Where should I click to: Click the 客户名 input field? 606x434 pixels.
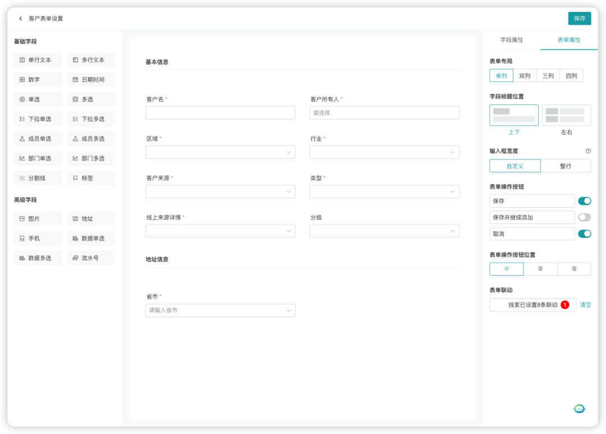(x=220, y=112)
